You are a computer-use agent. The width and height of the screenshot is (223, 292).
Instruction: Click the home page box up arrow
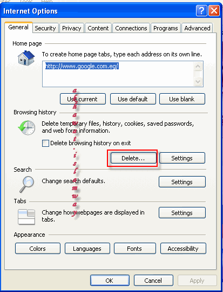[198, 66]
